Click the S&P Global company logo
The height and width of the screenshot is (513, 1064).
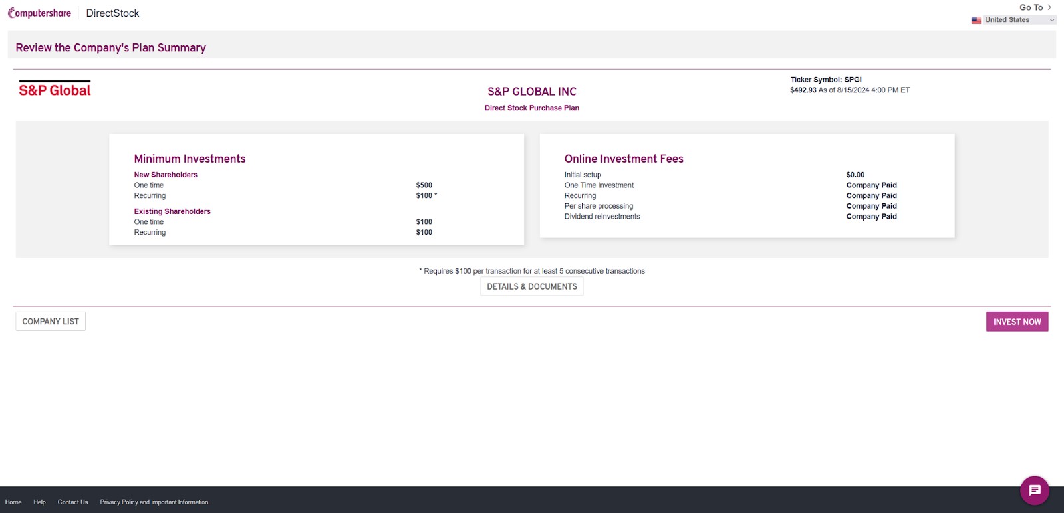coord(55,89)
